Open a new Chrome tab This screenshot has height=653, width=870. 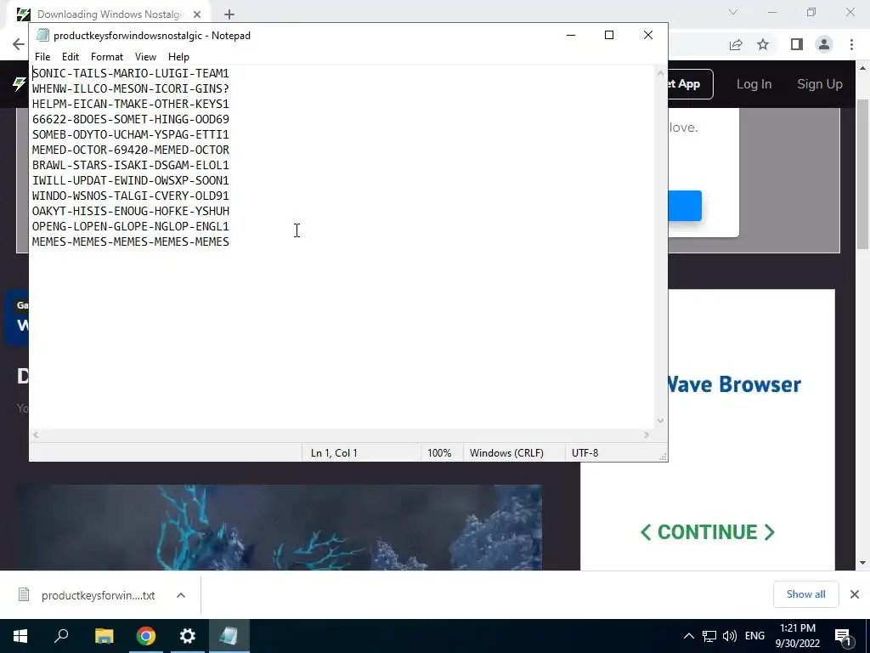point(229,14)
